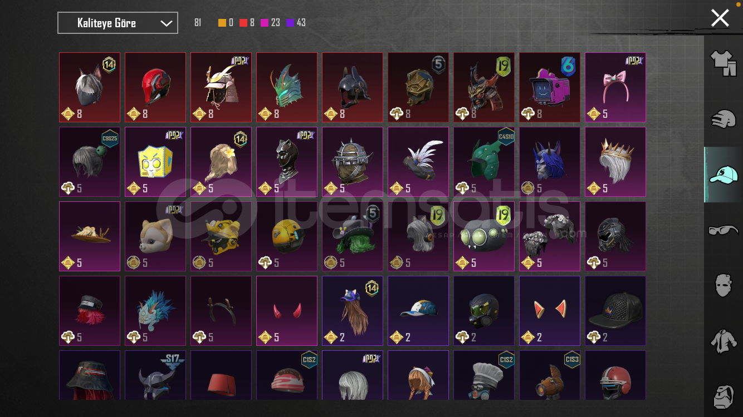Select the black snapback cap item
The image size is (743, 417).
615,311
